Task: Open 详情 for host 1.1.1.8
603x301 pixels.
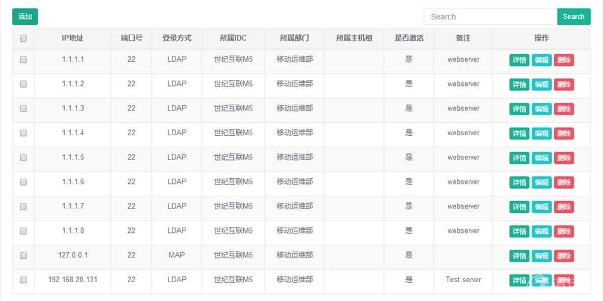Action: point(519,232)
